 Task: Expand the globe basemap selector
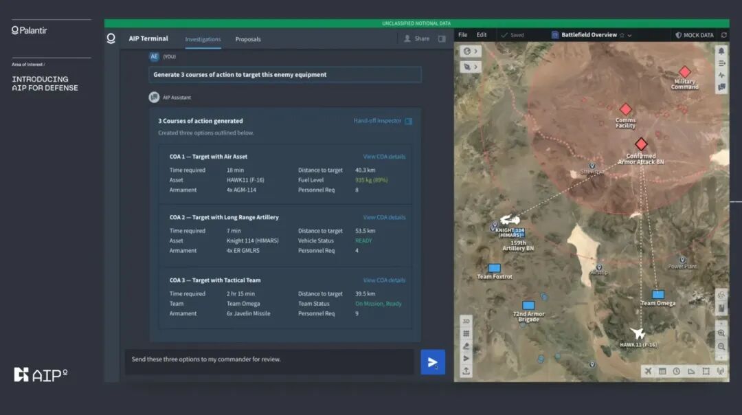[x=471, y=51]
